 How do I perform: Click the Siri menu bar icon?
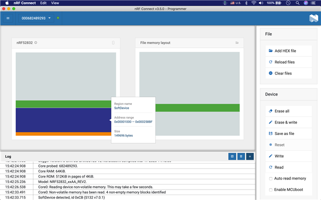tap(305, 3)
